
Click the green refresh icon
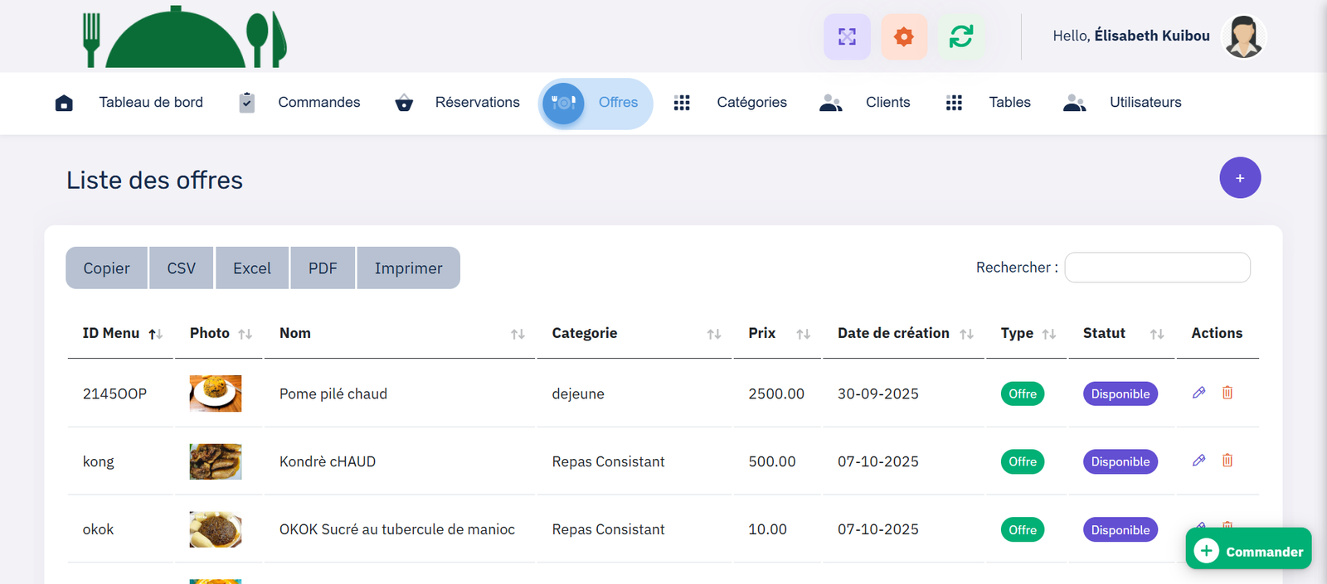pos(961,36)
